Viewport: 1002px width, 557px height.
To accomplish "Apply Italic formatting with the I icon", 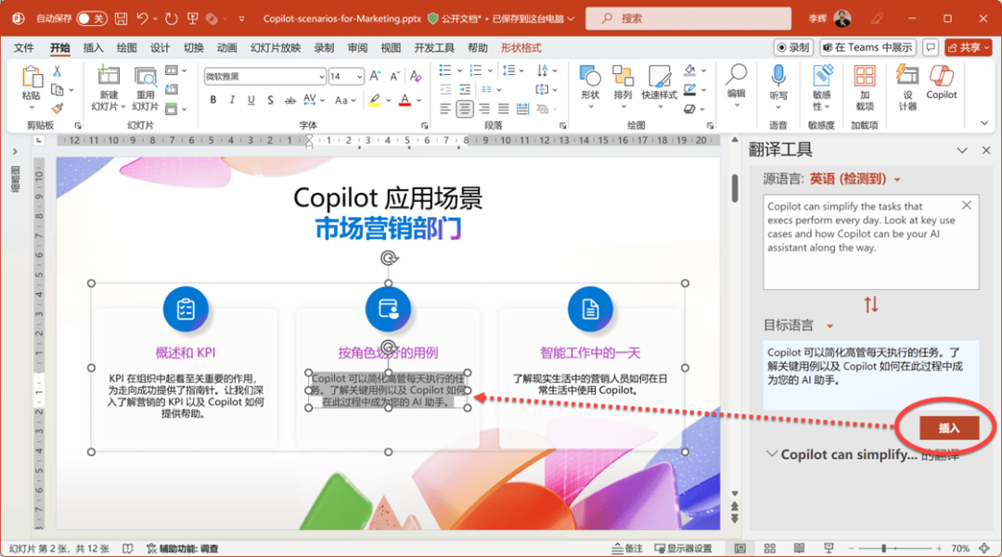I will pos(232,99).
